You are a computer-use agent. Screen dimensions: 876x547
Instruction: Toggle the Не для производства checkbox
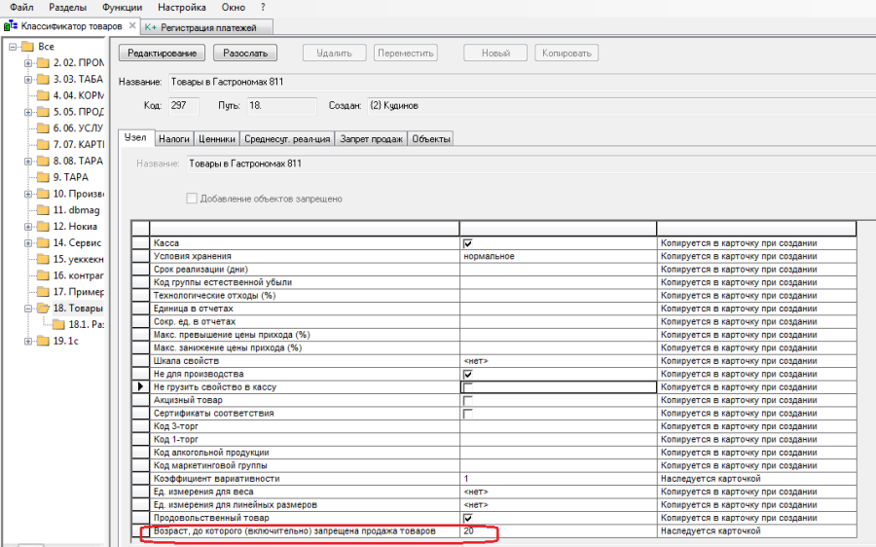(x=468, y=375)
